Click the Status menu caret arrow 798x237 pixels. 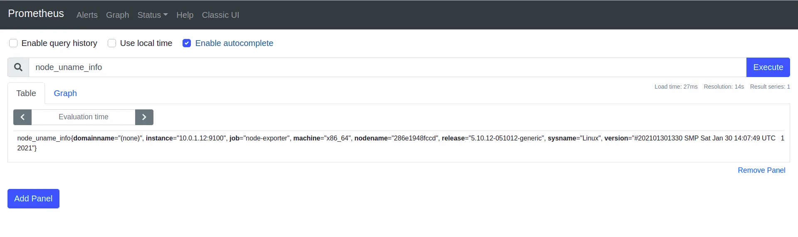pos(166,15)
